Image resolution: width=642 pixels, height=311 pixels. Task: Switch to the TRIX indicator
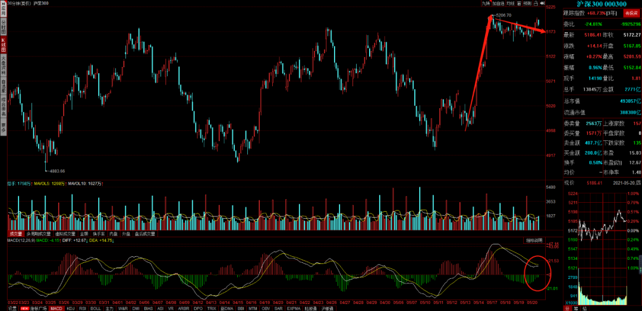pos(212,308)
